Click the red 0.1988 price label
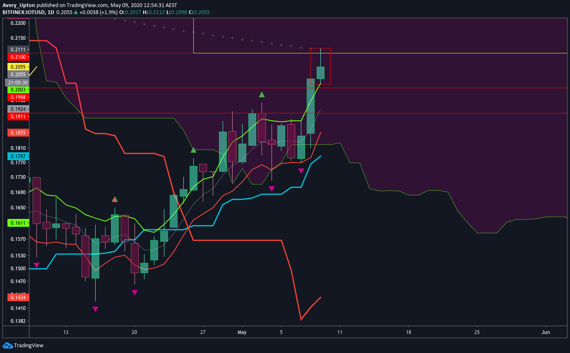This screenshot has height=353, width=570. pos(18,97)
